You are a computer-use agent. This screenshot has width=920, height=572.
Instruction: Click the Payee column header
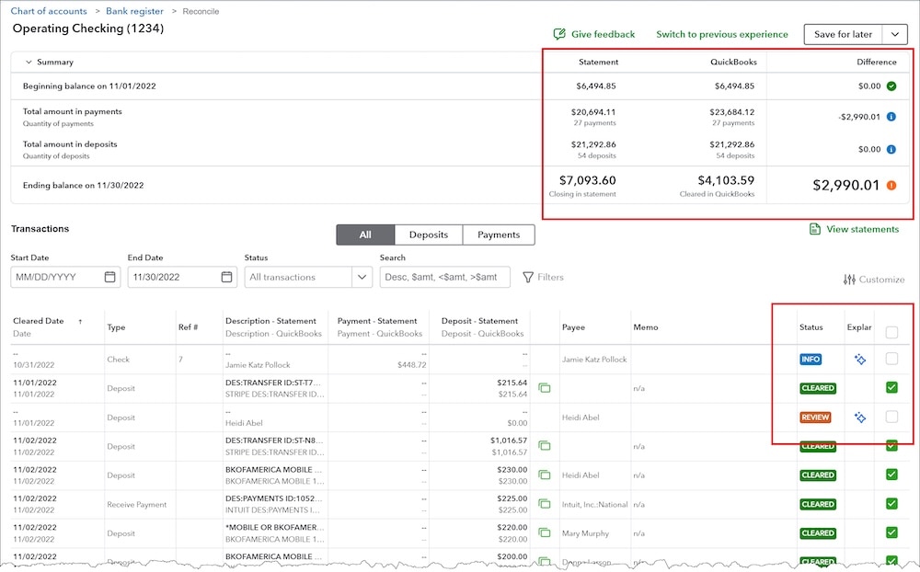point(573,327)
